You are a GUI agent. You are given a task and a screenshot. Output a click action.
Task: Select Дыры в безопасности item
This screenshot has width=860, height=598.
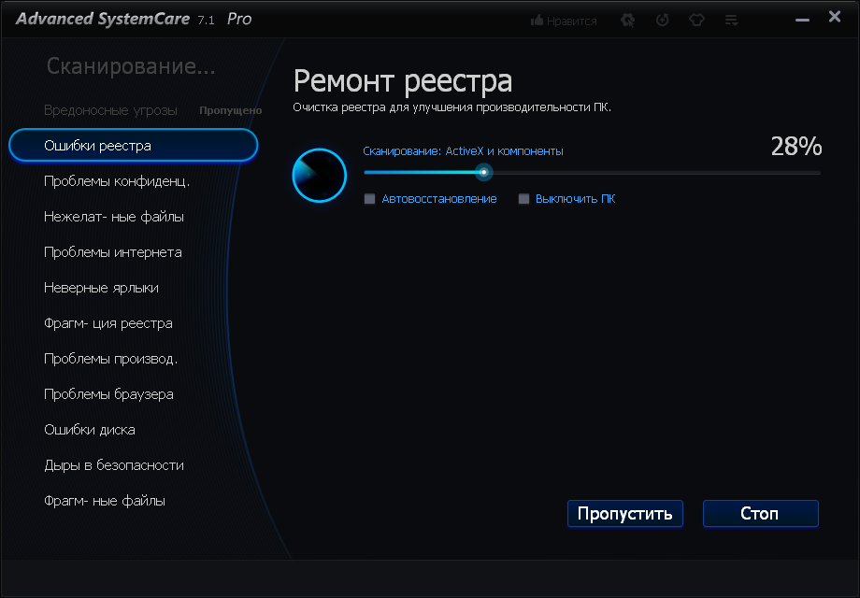click(x=113, y=465)
